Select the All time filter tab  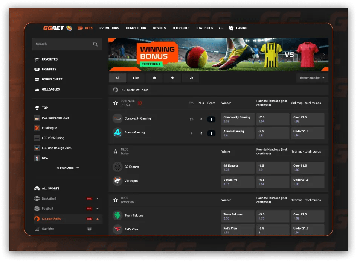[117, 78]
